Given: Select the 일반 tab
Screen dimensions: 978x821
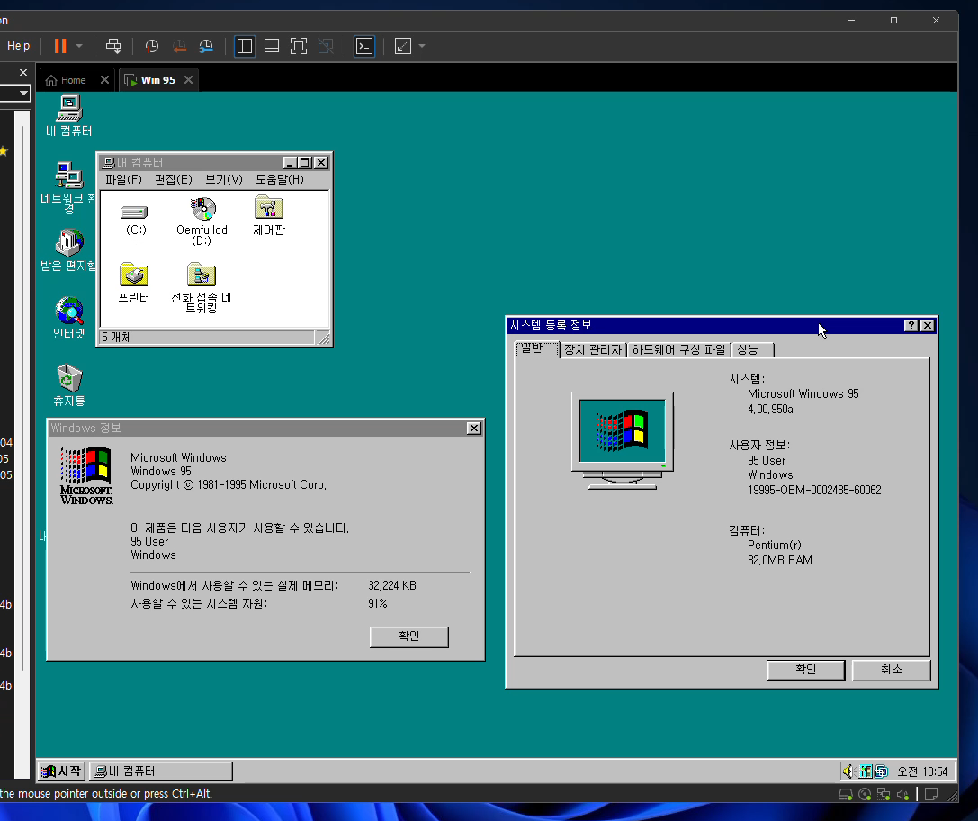Looking at the screenshot, I should click(537, 349).
